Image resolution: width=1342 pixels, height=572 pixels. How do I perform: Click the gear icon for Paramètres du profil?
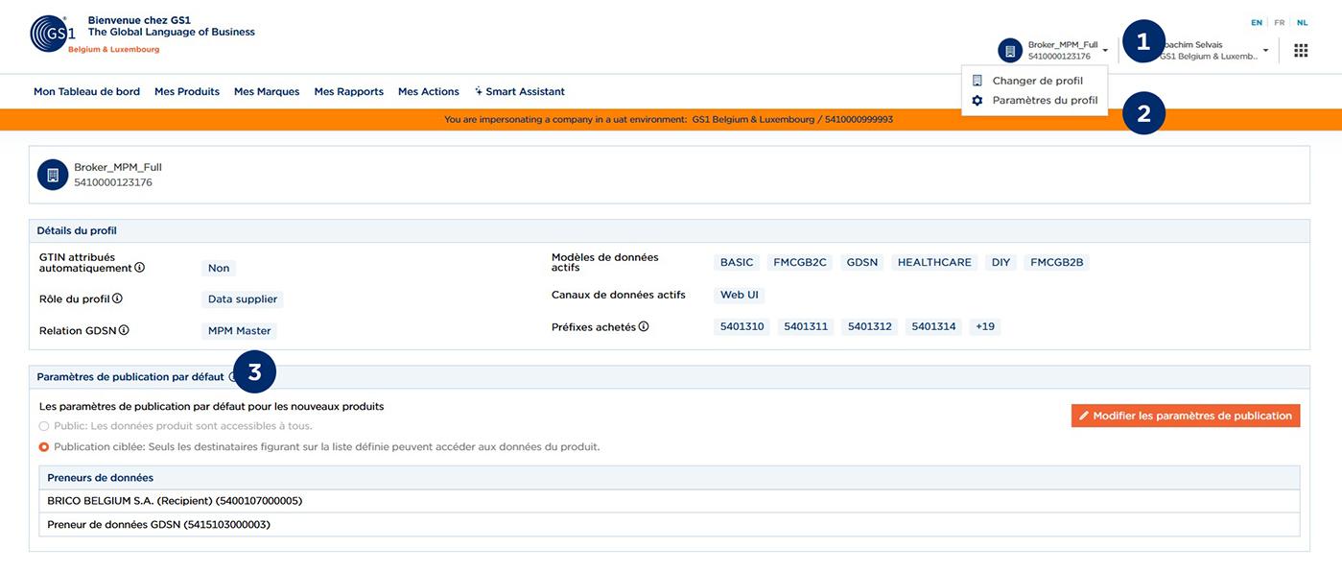coord(977,100)
